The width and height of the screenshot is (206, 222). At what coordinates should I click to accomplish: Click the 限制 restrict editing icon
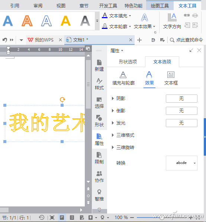[99, 158]
